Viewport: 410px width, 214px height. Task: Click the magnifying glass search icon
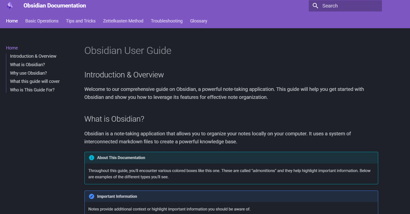click(x=315, y=6)
